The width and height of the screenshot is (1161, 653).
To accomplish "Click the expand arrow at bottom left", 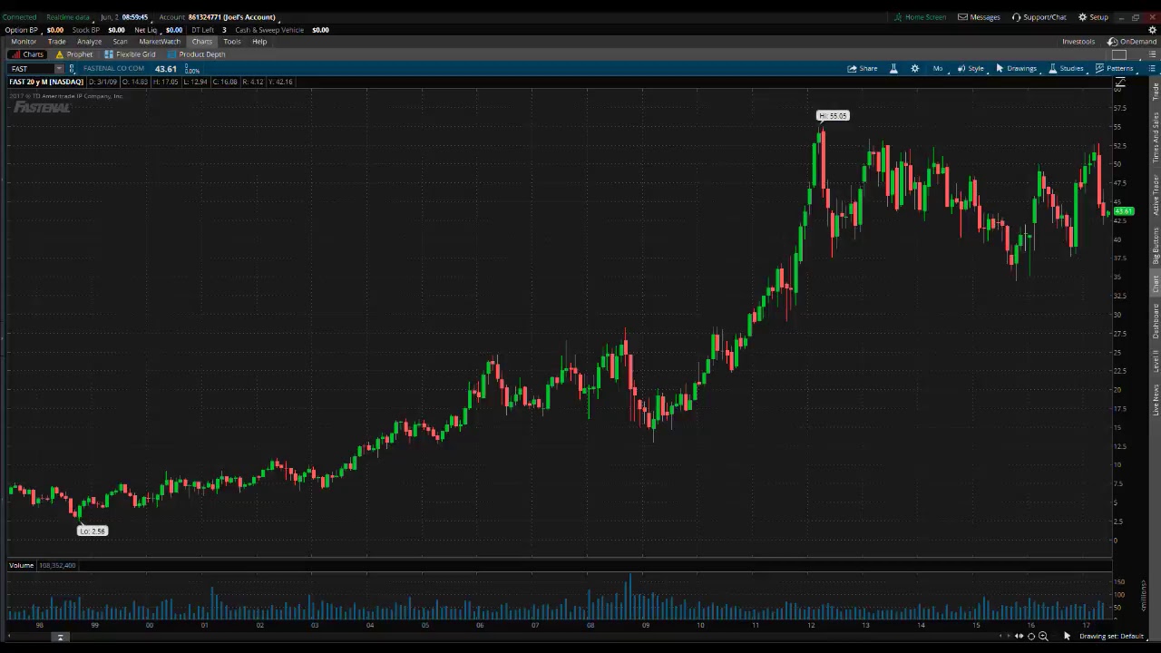I will pos(60,638).
